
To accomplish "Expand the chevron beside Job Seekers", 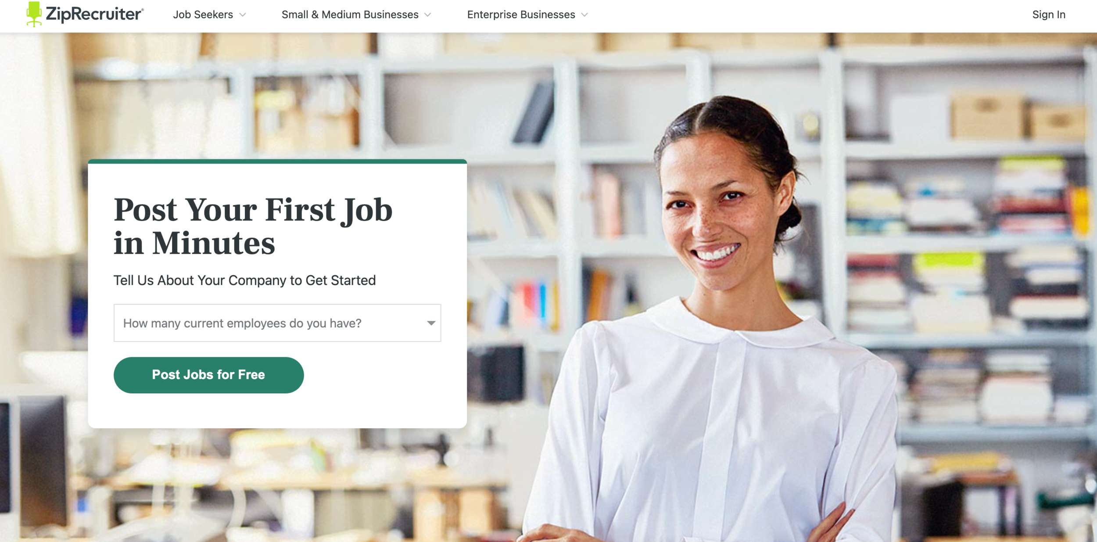I will pos(243,15).
